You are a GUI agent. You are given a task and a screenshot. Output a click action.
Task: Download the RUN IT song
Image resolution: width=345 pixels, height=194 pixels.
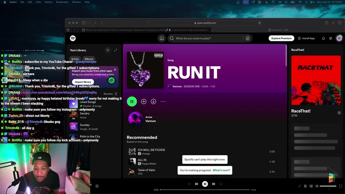pyautogui.click(x=153, y=102)
